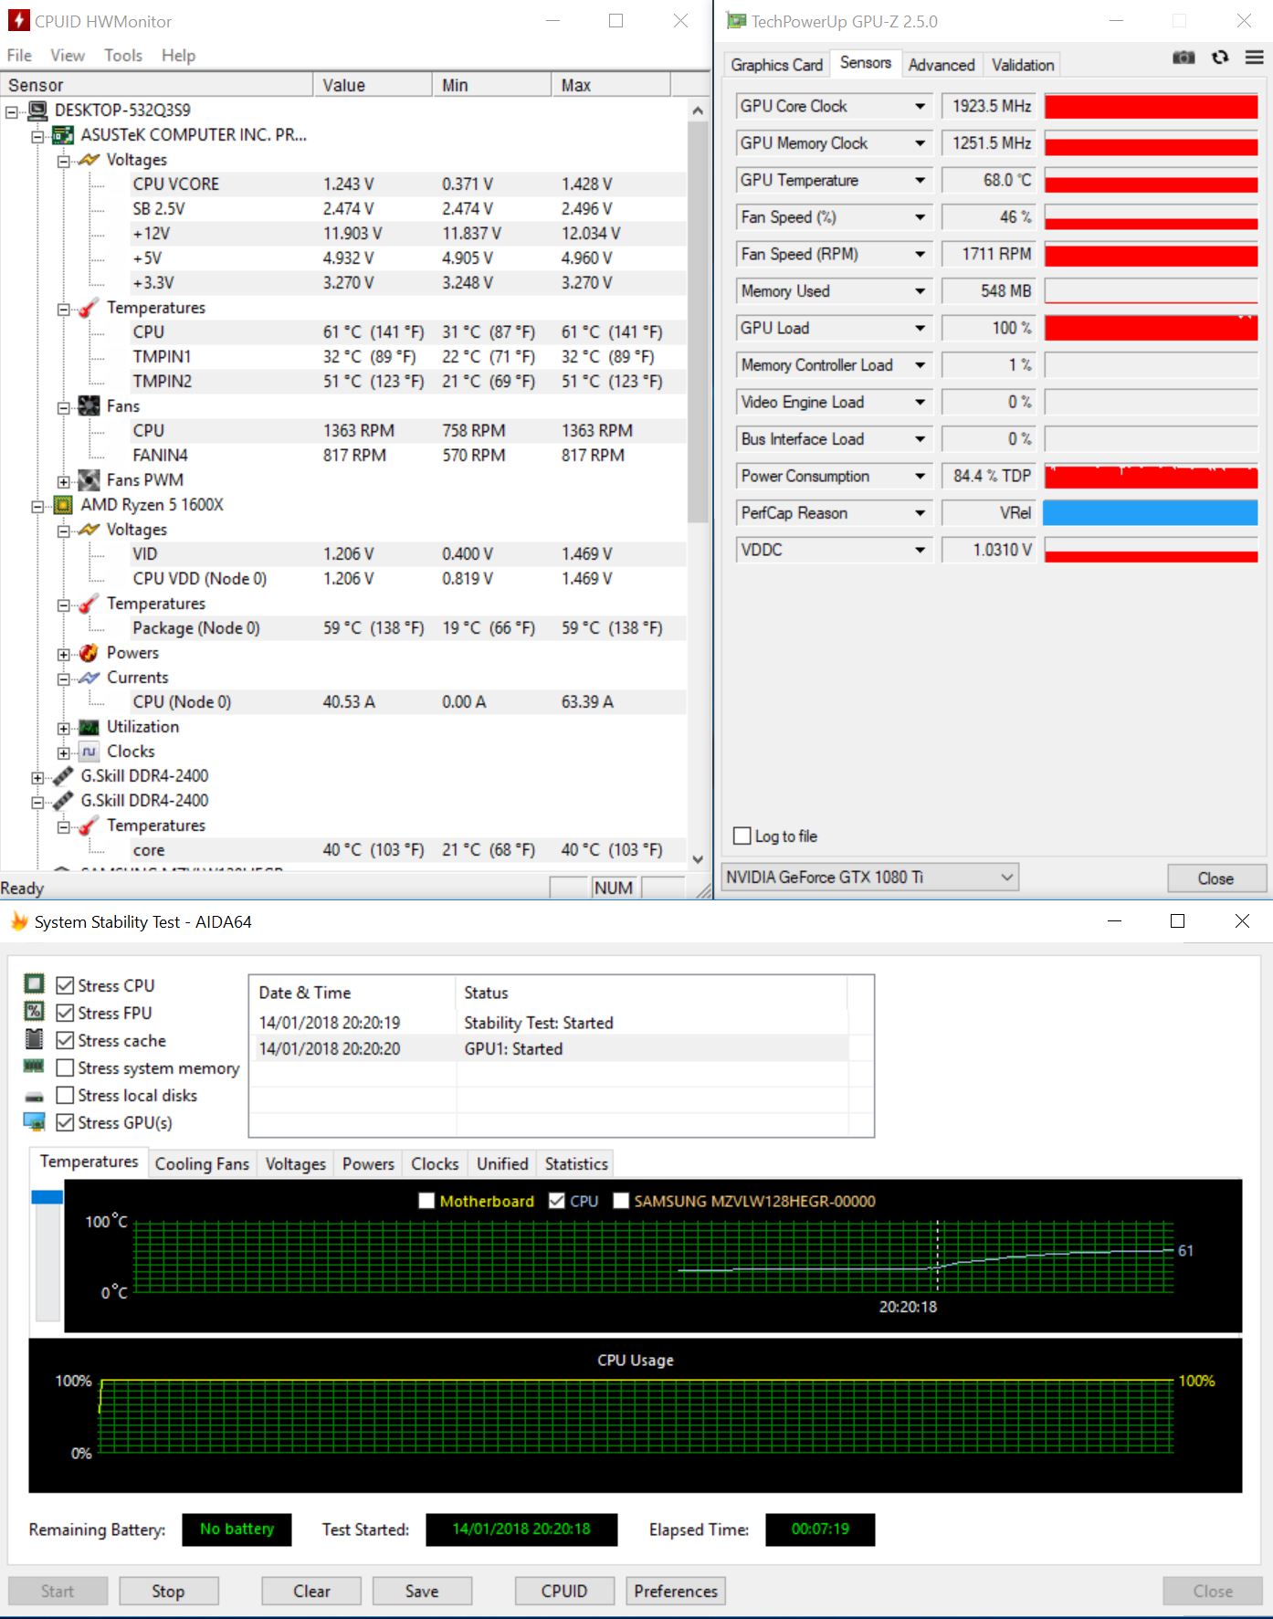
Task: Click the Stress local disks drive icon
Action: [35, 1097]
